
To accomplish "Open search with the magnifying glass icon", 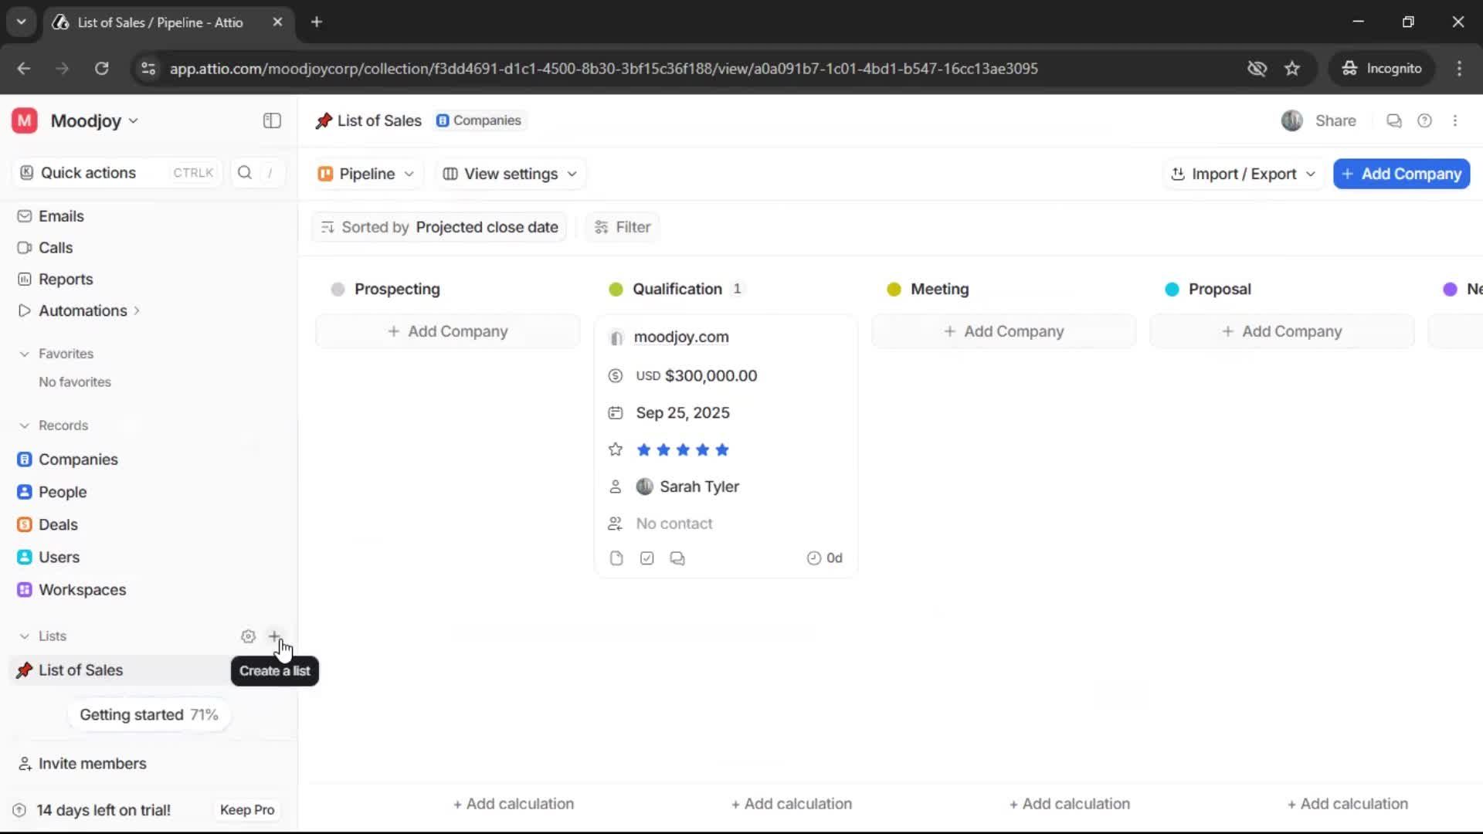I will (245, 172).
